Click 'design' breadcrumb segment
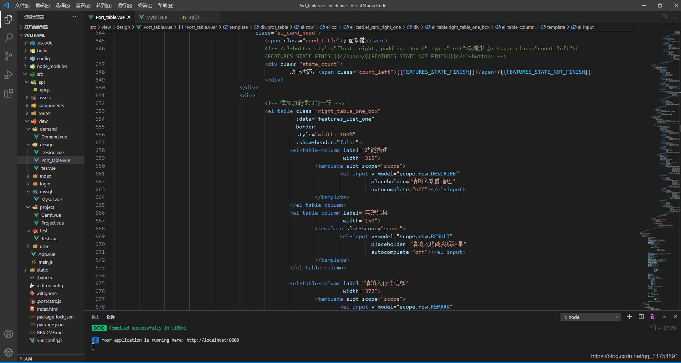The image size is (681, 363). coord(123,27)
